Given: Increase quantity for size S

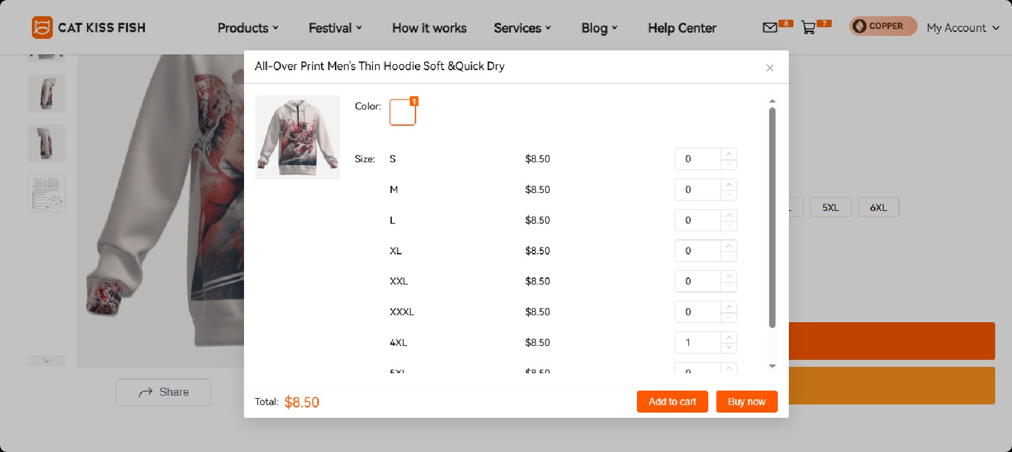Looking at the screenshot, I should tap(729, 154).
